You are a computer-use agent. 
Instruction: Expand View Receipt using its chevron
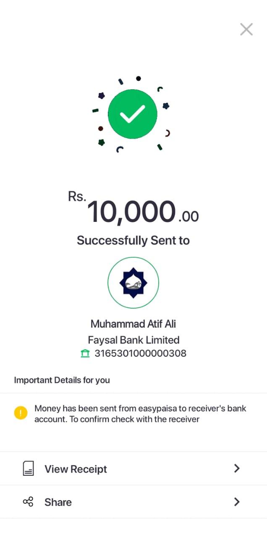pos(237,468)
